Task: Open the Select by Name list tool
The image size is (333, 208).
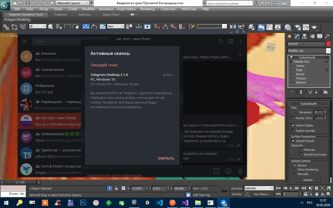Action: pyautogui.click(x=59, y=27)
